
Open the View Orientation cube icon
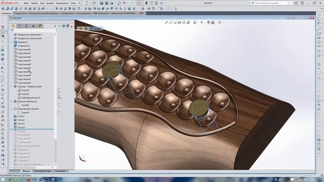188,22
